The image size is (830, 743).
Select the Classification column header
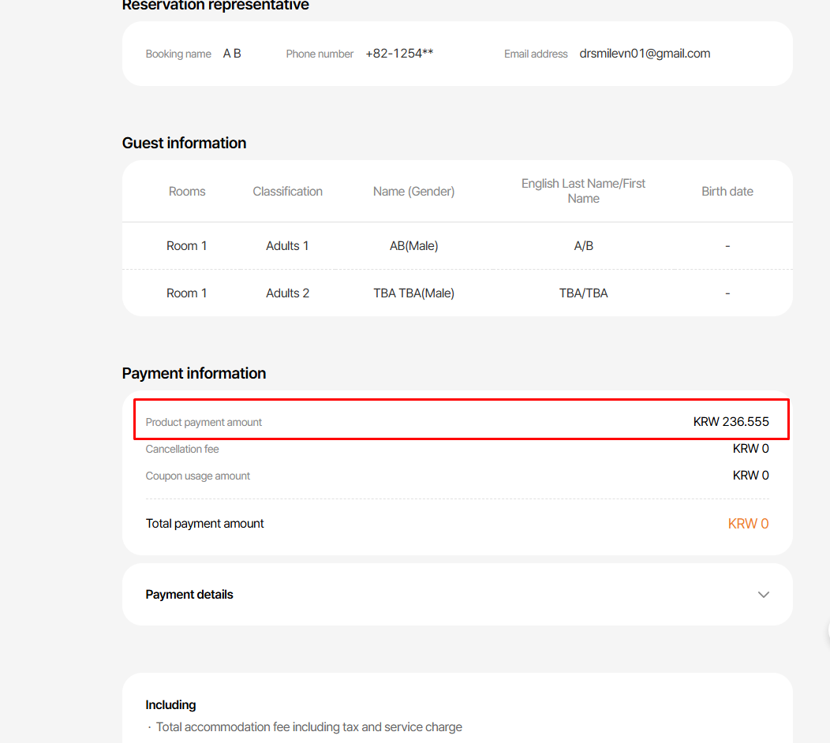pyautogui.click(x=287, y=191)
